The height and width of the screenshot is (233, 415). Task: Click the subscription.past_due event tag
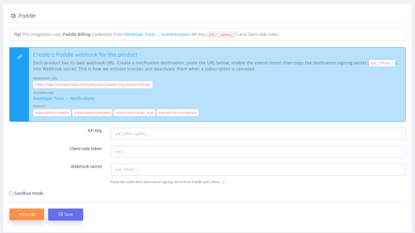click(x=135, y=113)
